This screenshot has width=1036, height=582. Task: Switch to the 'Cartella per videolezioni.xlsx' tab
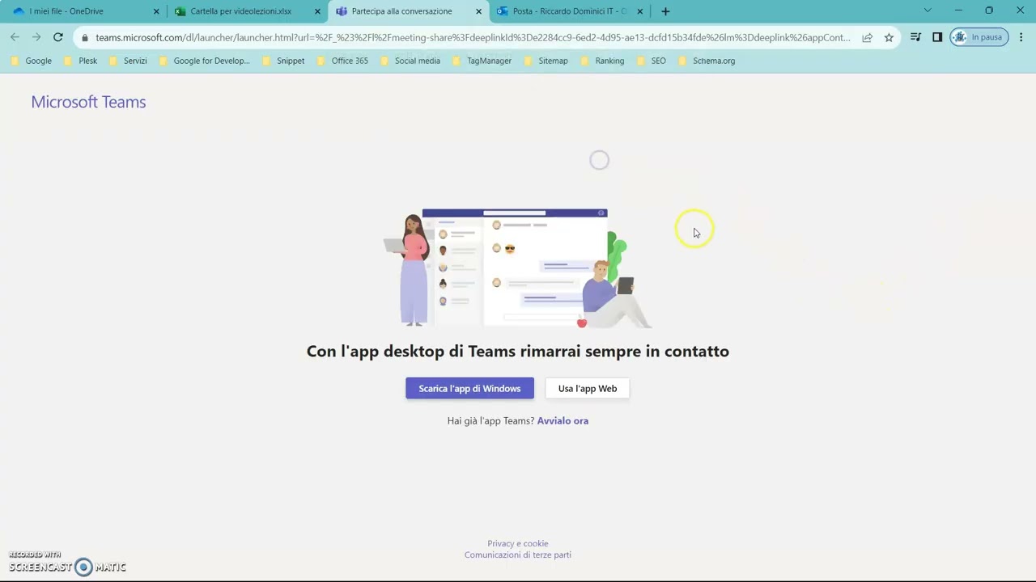tap(246, 11)
